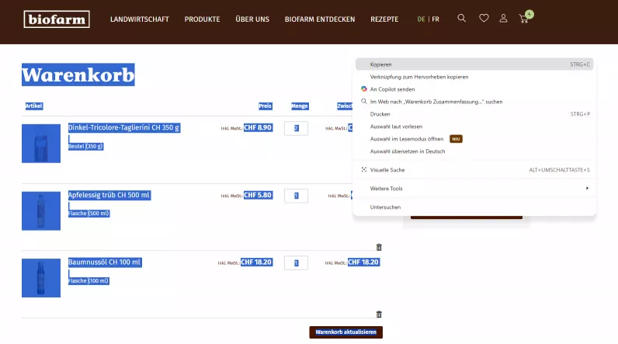Click the STRG+C shortcut label
Screen dimensions: 618x344
coord(580,64)
